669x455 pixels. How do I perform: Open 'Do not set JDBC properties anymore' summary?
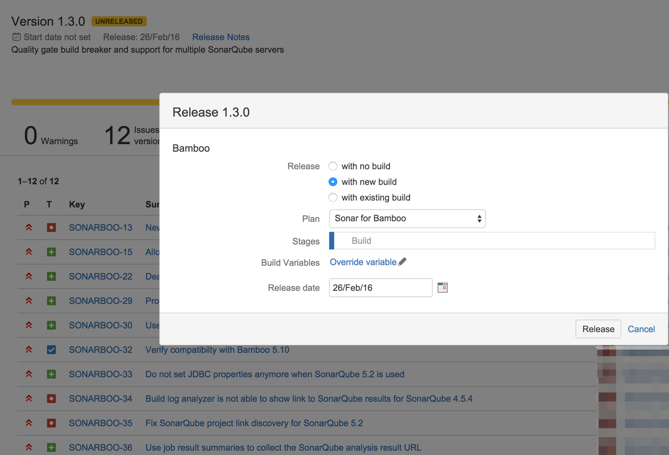[x=275, y=374]
